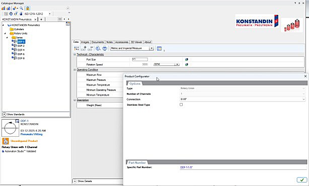Expand Show Details panel

tap(75, 181)
